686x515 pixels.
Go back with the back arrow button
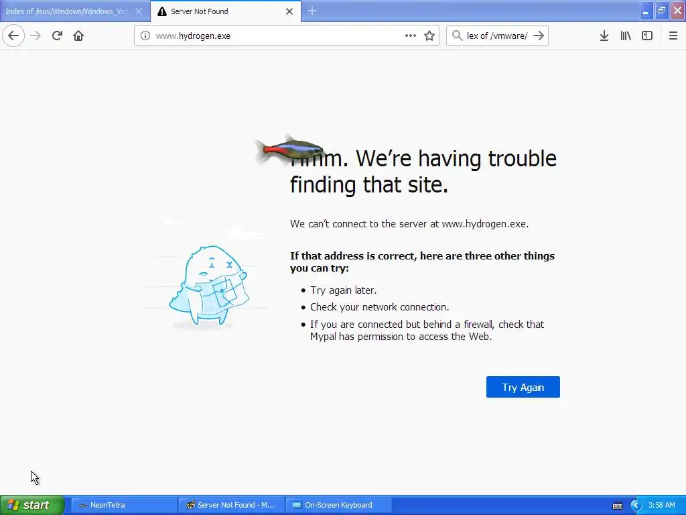click(13, 36)
